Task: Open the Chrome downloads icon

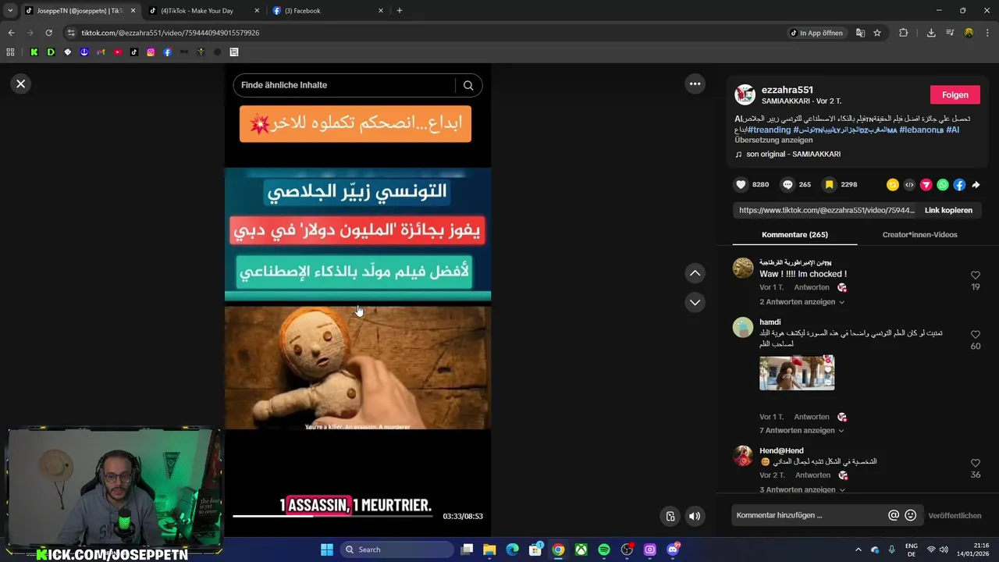Action: (x=931, y=33)
